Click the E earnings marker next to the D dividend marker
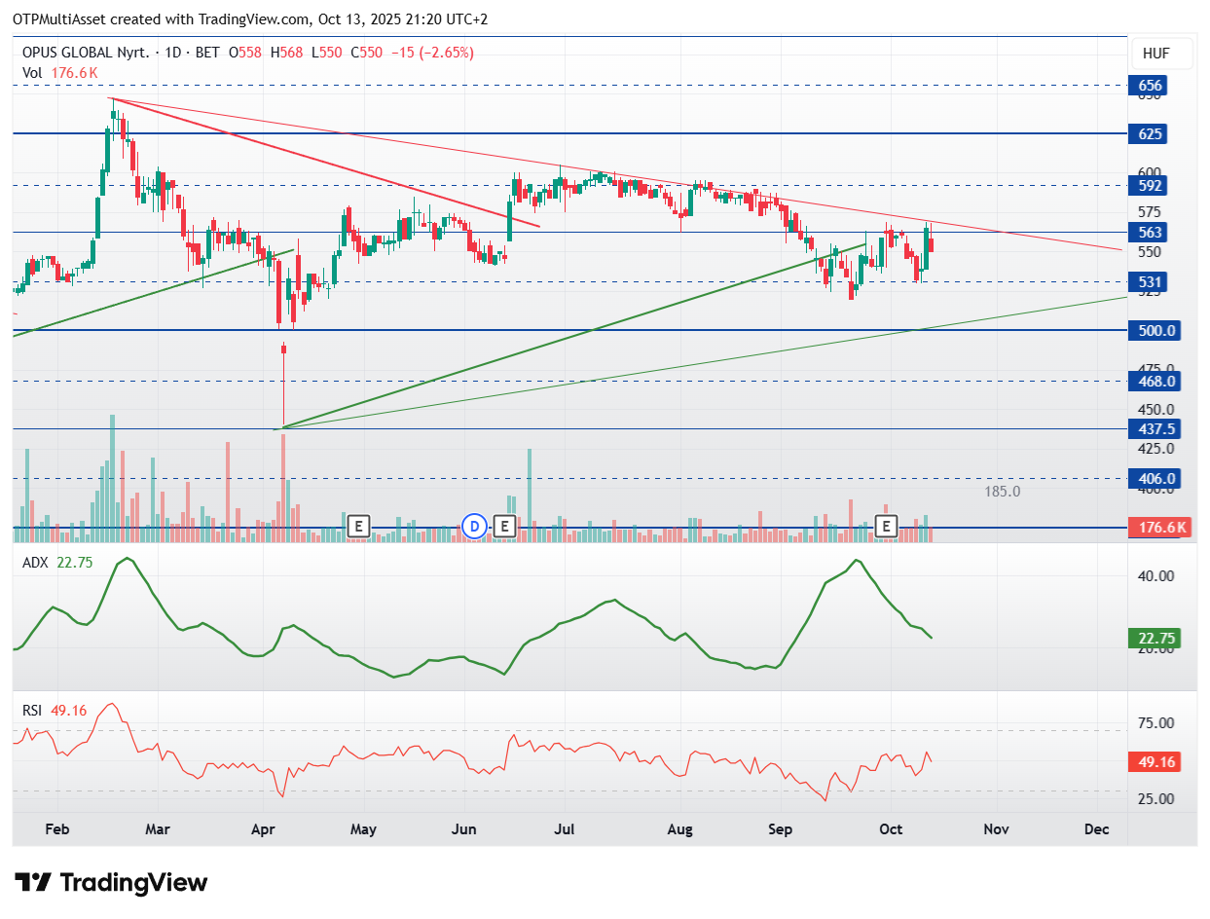Image resolution: width=1210 pixels, height=919 pixels. point(504,527)
